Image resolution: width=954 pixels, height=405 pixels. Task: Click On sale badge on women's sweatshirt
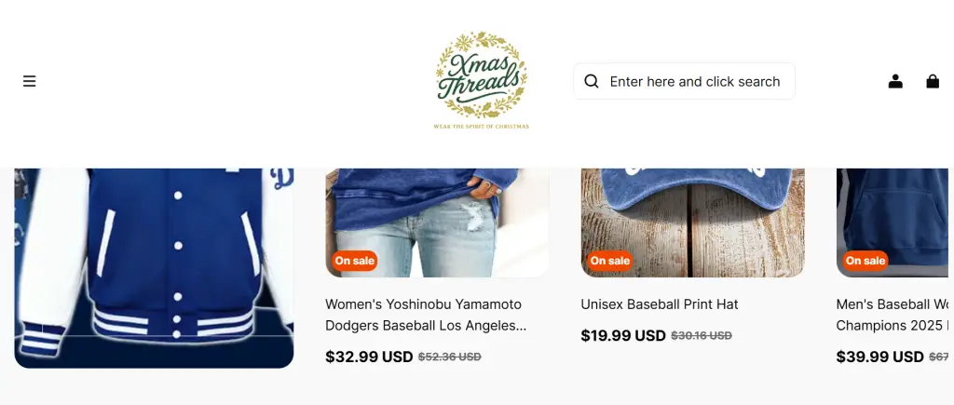(x=355, y=261)
